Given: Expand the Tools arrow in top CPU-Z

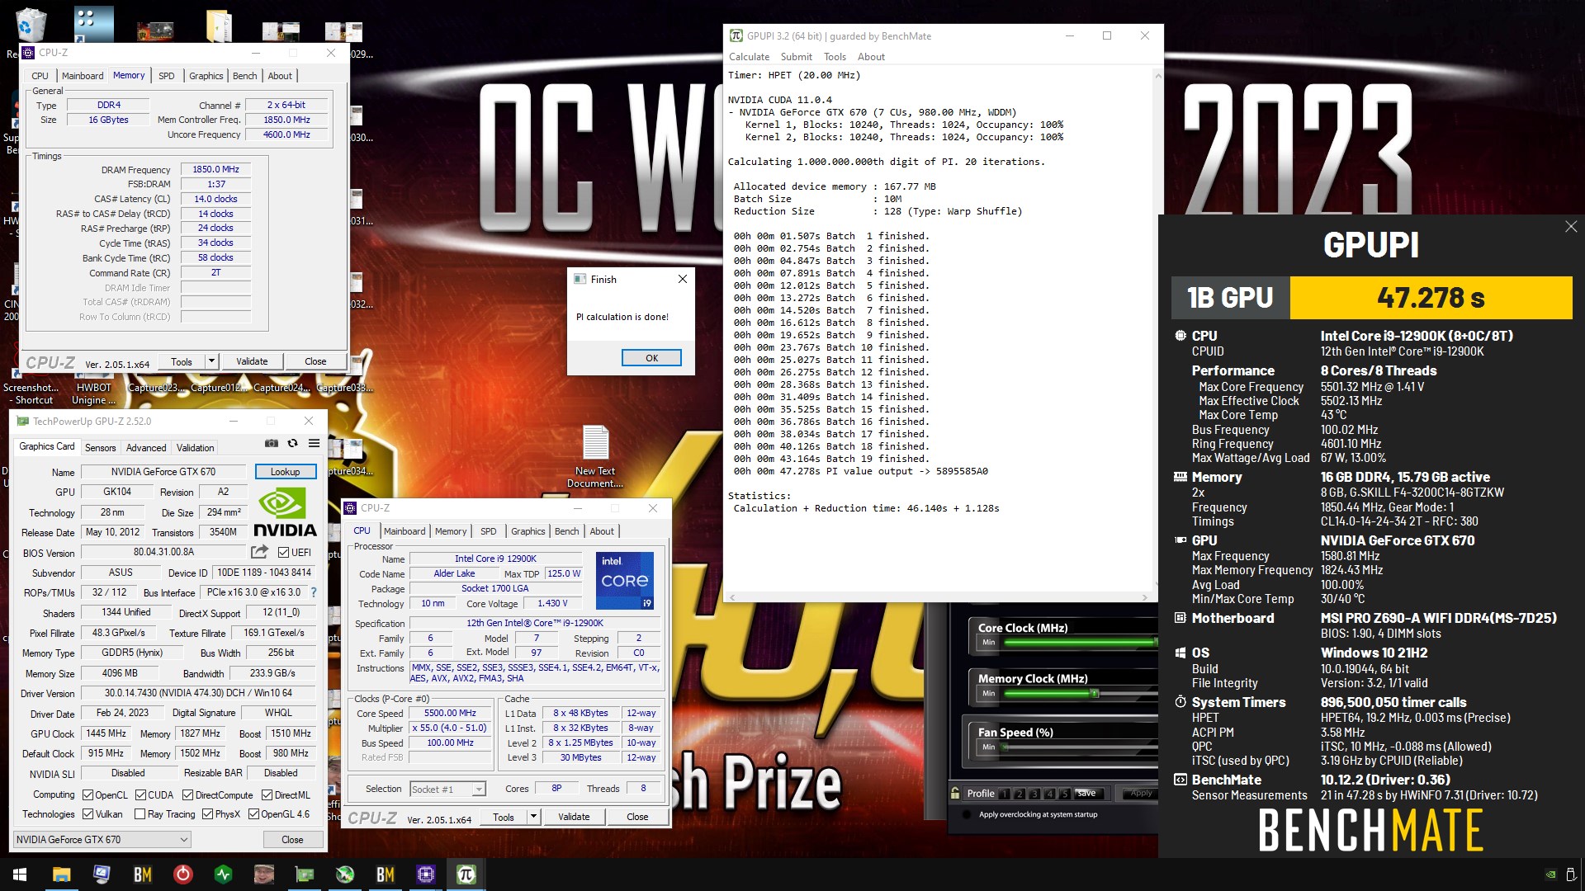Looking at the screenshot, I should pyautogui.click(x=212, y=361).
